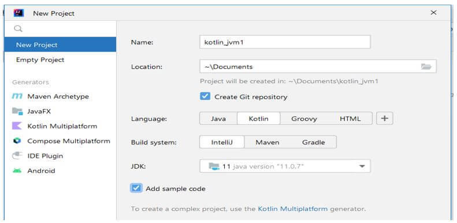This screenshot has width=457, height=223.
Task: Open Maven Archetype generator
Action: click(x=60, y=96)
